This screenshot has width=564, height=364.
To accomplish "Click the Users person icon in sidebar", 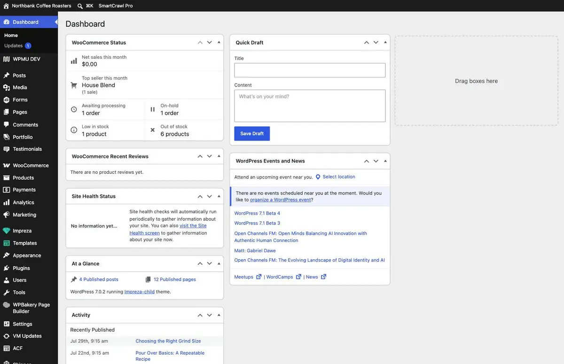I will (x=6, y=280).
